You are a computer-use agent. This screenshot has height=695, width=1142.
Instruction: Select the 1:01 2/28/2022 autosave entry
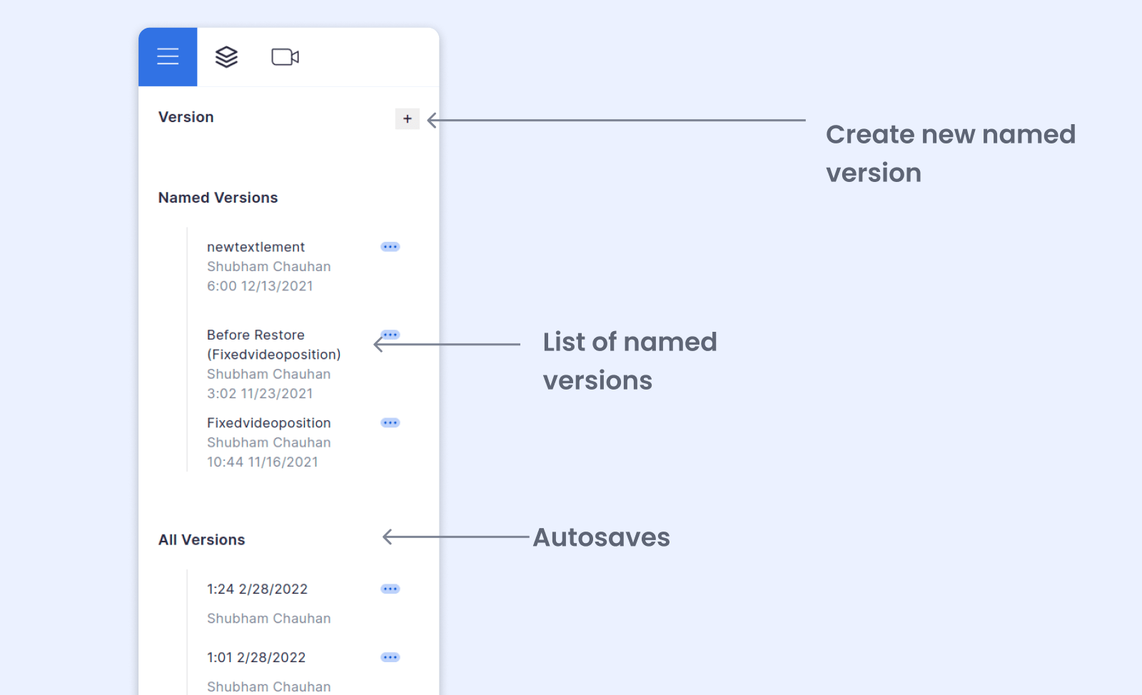256,658
